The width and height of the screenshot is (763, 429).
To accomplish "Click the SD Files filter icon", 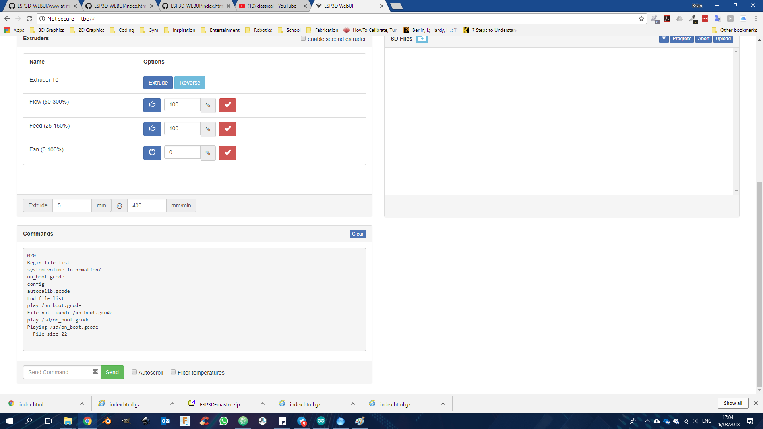I will click(x=664, y=39).
